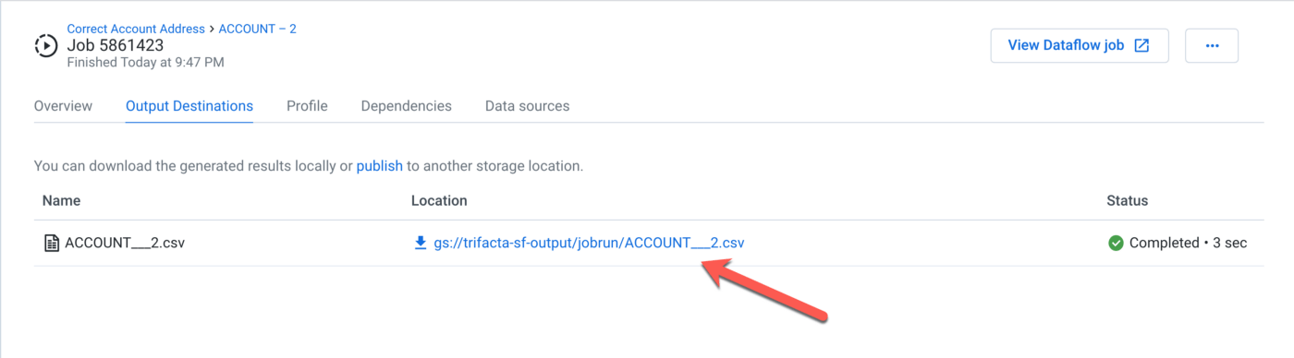This screenshot has width=1294, height=358.
Task: Click the View Dataflow job button
Action: click(1080, 45)
